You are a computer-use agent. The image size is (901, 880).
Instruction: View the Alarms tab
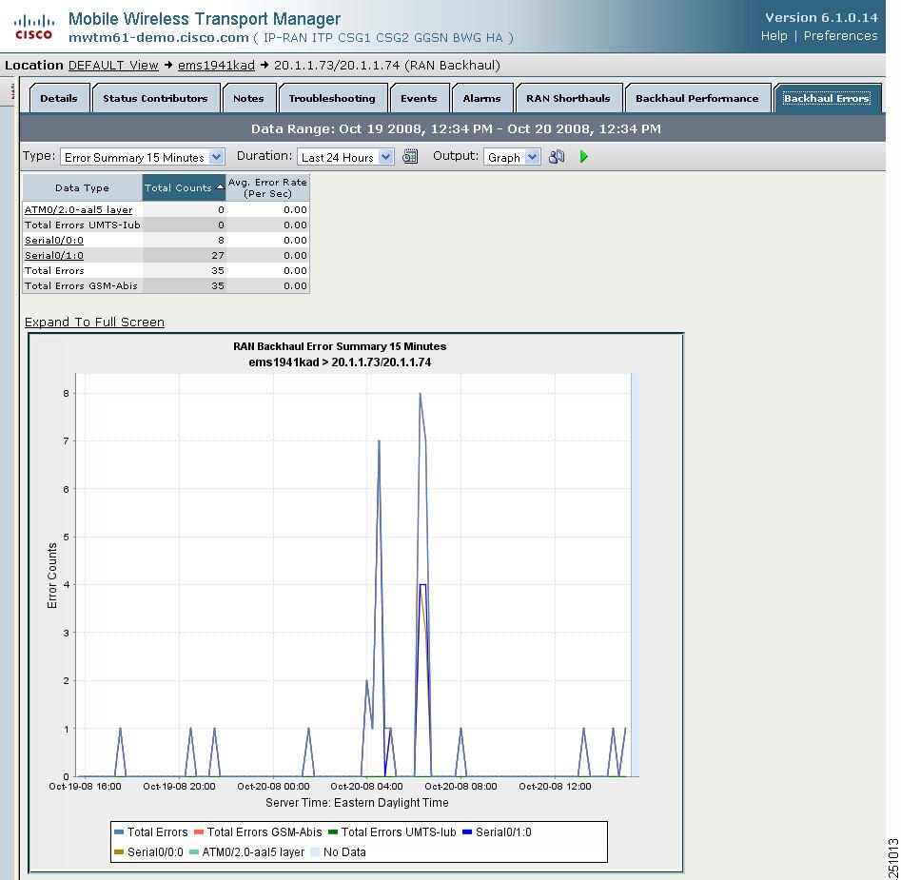pyautogui.click(x=481, y=98)
